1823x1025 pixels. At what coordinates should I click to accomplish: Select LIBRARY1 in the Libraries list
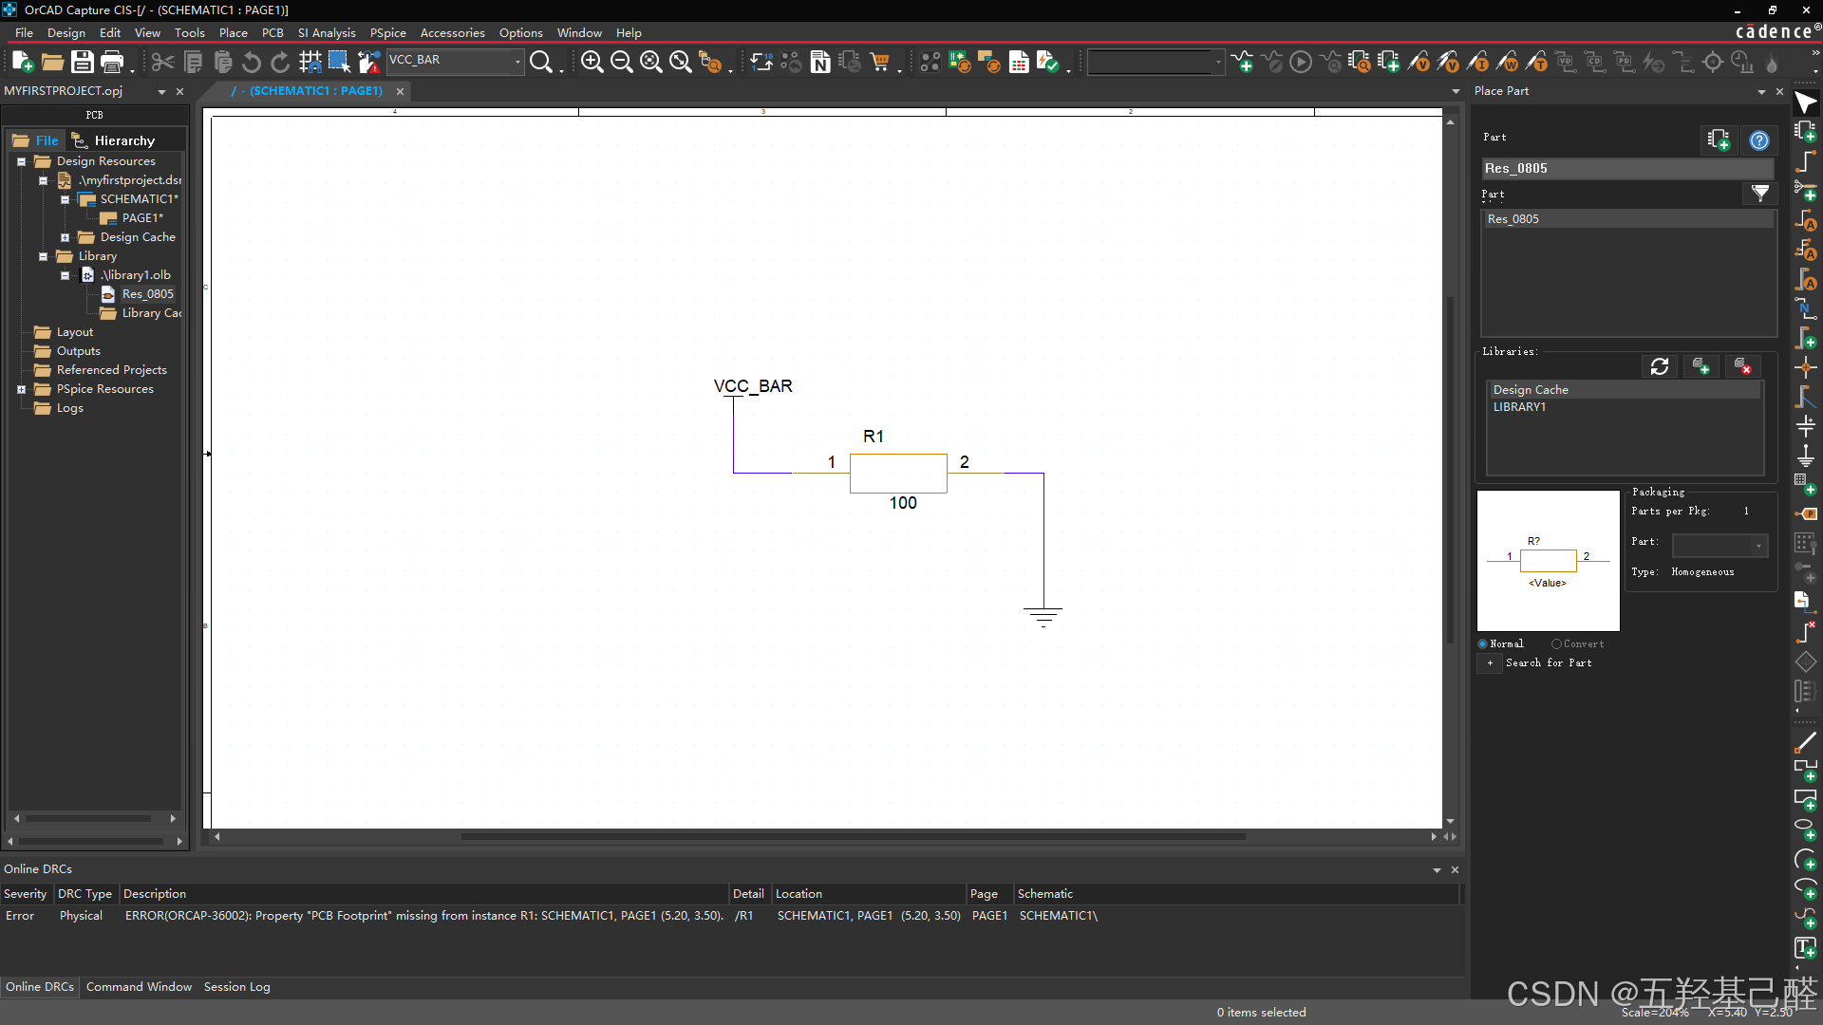pyautogui.click(x=1519, y=407)
